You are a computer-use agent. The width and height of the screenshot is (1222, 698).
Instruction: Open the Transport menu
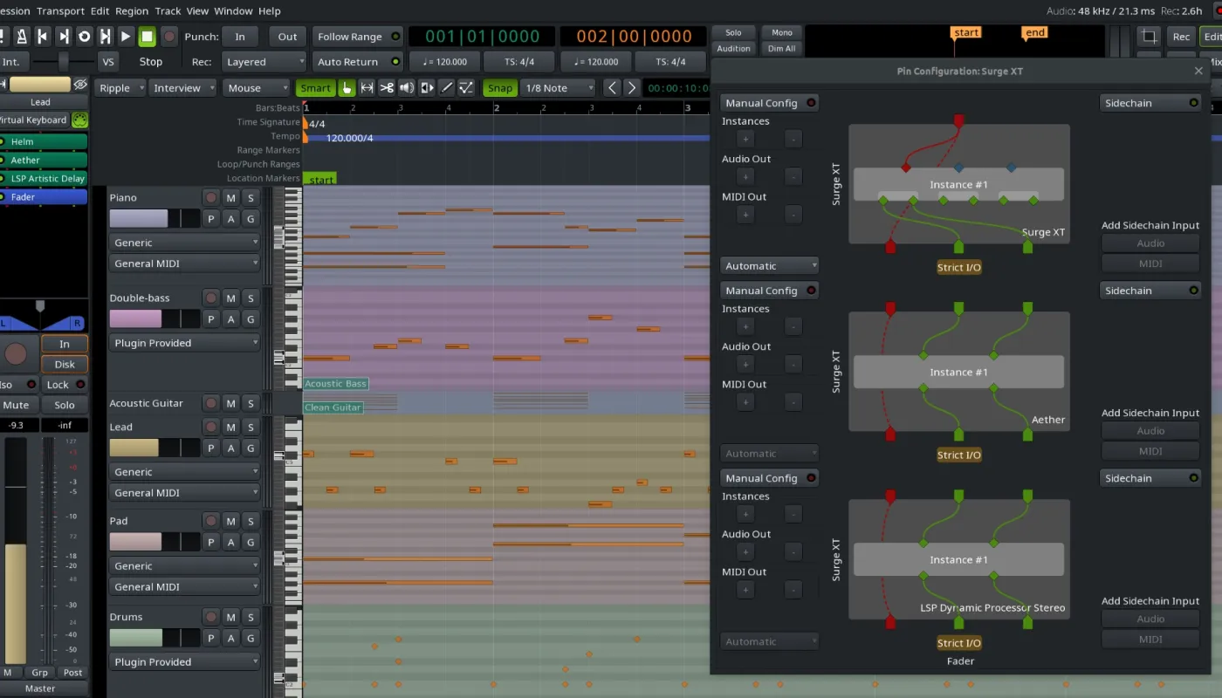(60, 11)
